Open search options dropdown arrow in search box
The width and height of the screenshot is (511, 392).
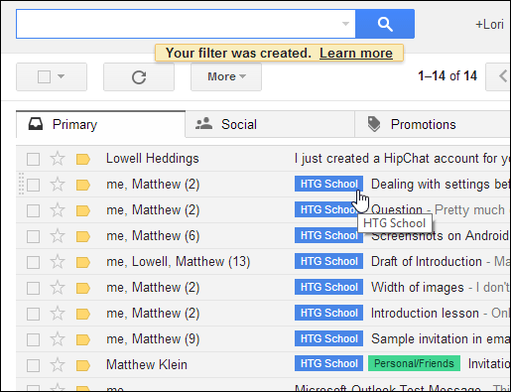coord(345,24)
